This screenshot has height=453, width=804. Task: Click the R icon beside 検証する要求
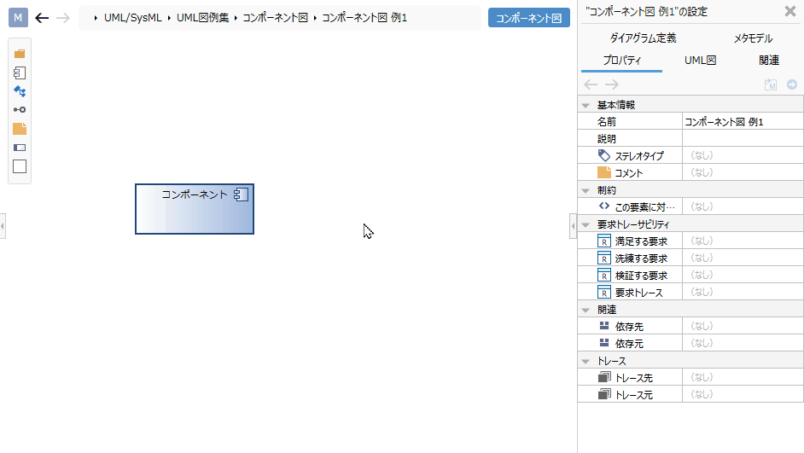point(604,276)
